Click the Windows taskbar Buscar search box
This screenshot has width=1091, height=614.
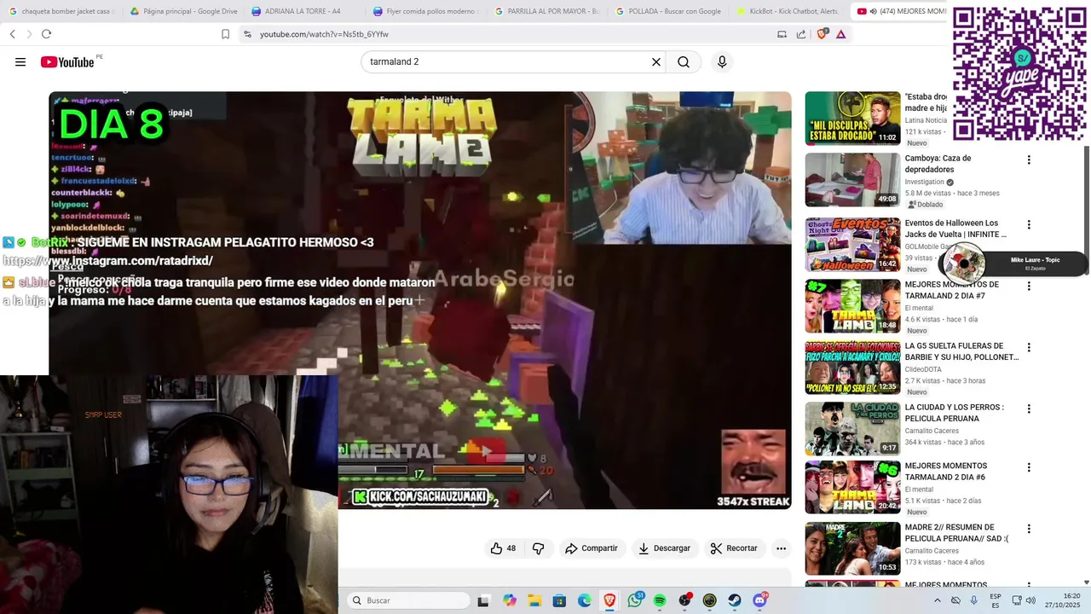click(x=408, y=600)
